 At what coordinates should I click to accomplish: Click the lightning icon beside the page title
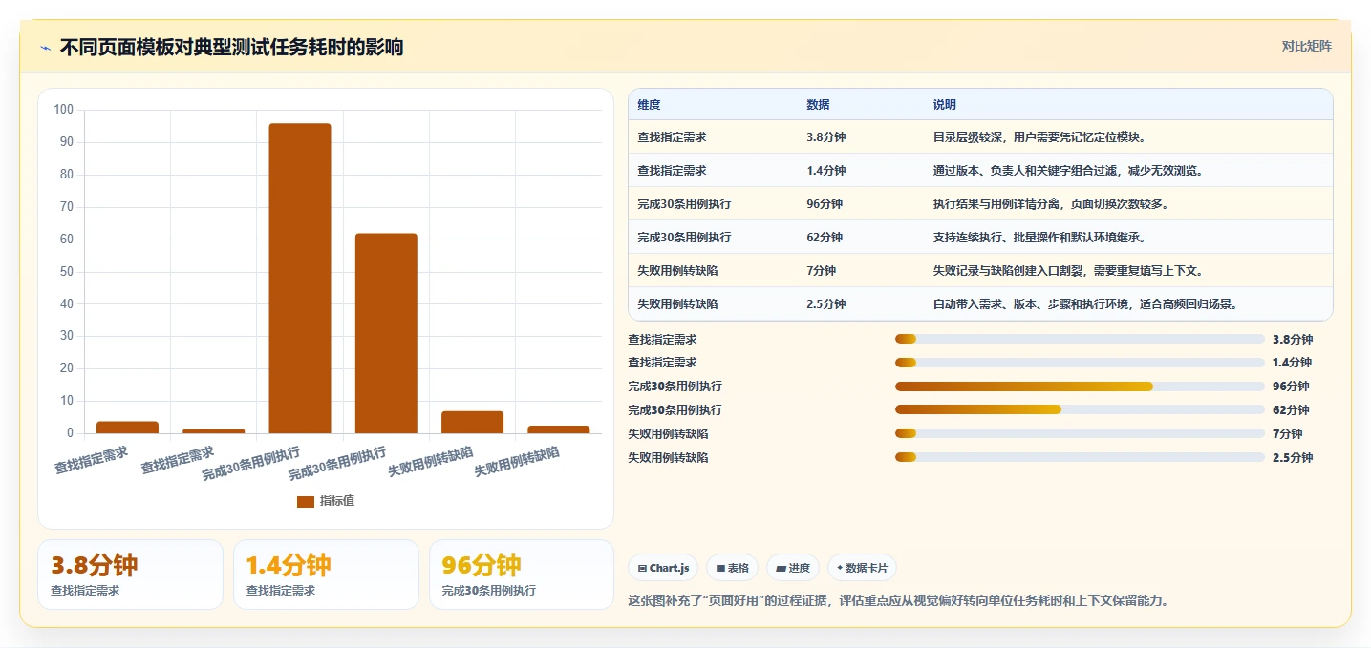click(46, 48)
